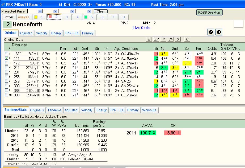Open lower Primary tab
This screenshot has height=168, width=245.
133,110
